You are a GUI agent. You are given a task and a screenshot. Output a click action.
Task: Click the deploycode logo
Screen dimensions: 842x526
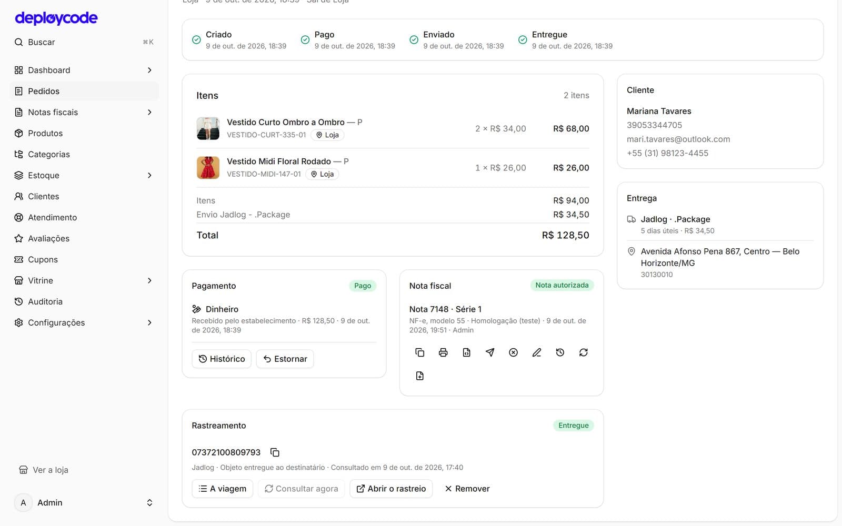click(56, 18)
